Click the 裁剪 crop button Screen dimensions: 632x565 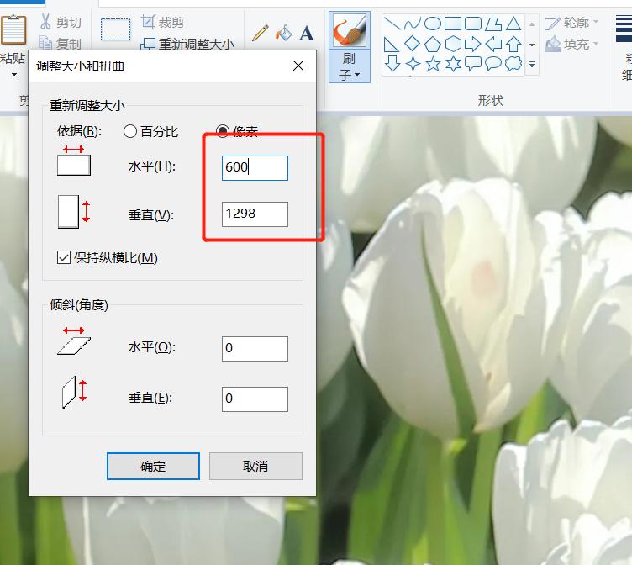162,22
